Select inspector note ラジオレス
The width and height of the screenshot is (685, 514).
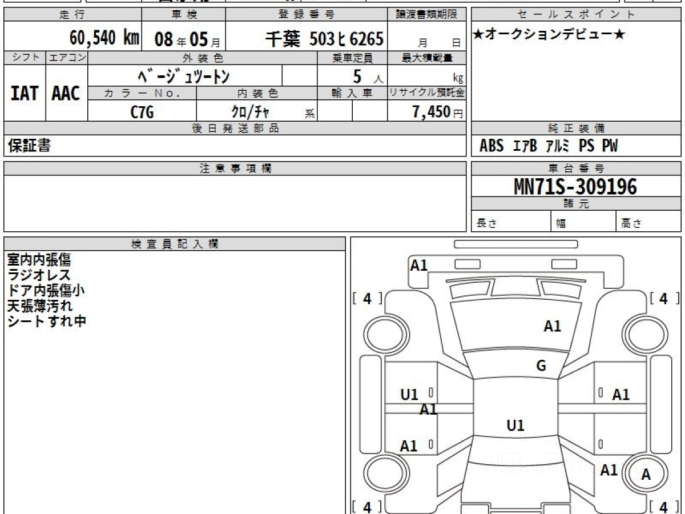(39, 275)
